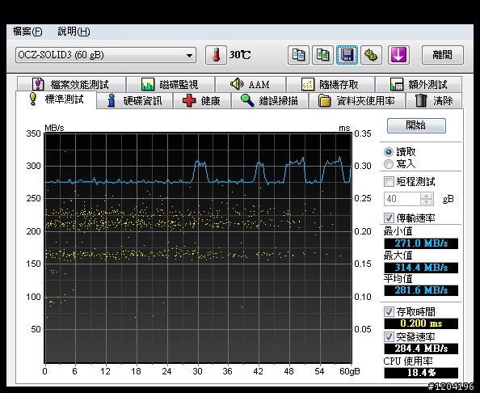Switch to 錯誤掃描 tab
Viewport: 480px width, 393px height.
click(x=270, y=101)
